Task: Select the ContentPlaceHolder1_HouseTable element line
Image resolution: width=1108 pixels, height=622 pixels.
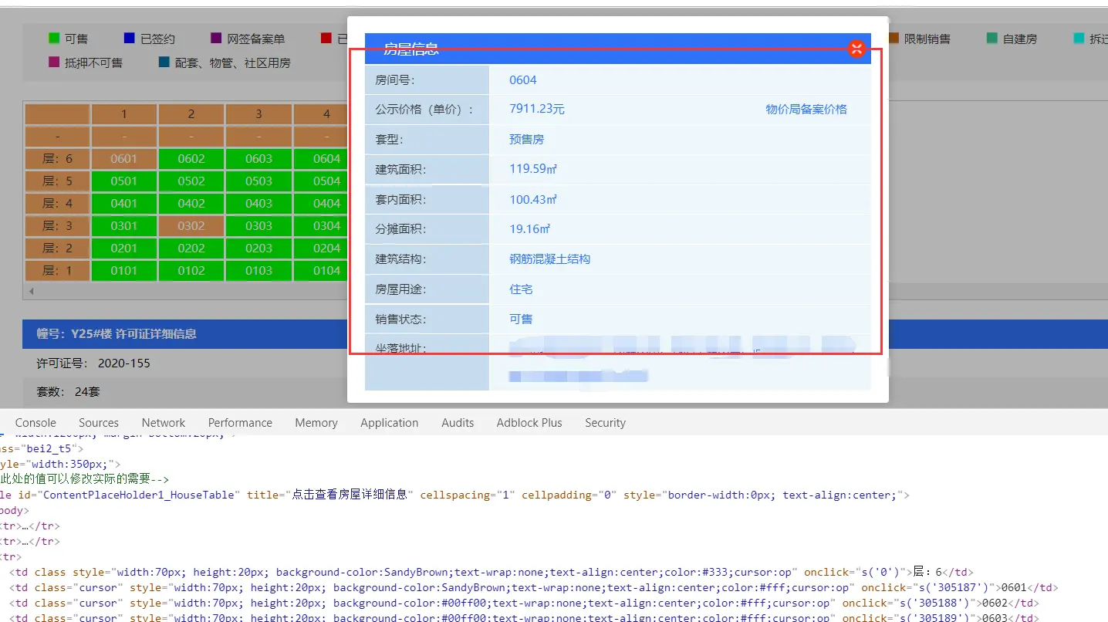Action: 455,495
